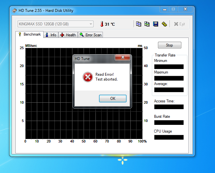The width and height of the screenshot is (215, 173).
Task: Click the Minimum transfer rate field
Action: click(169, 67)
